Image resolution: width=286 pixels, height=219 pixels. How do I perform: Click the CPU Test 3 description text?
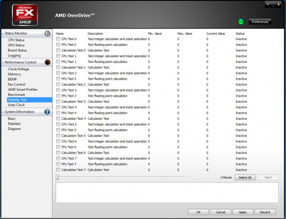(x=117, y=90)
